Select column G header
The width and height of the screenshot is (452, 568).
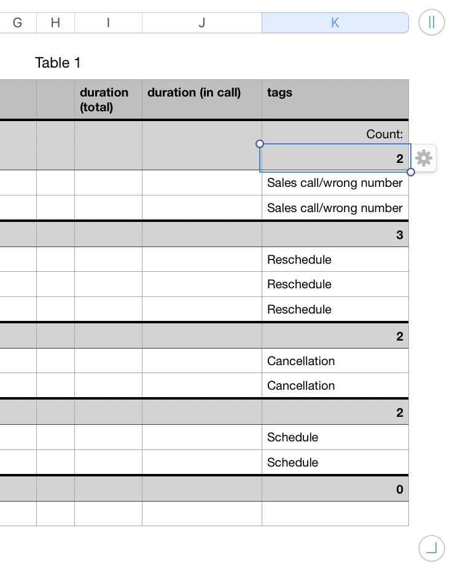(17, 23)
